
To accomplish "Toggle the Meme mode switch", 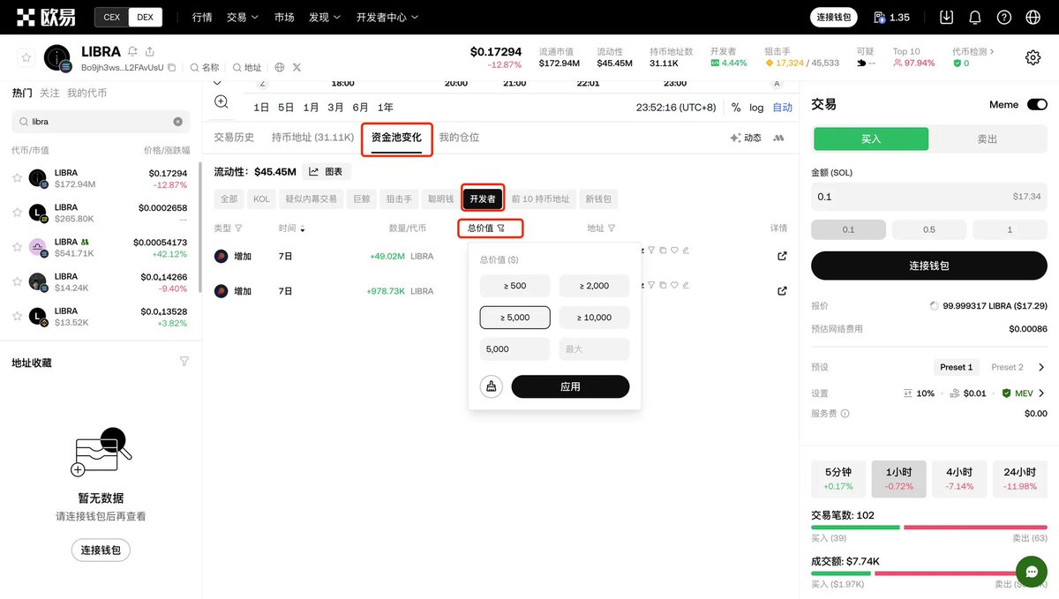I will (1037, 104).
